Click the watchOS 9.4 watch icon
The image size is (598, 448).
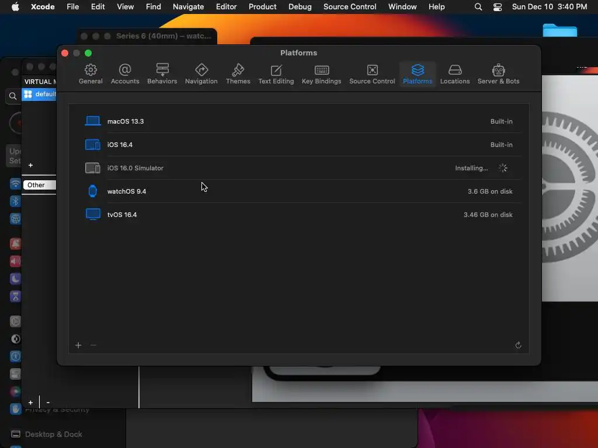pyautogui.click(x=93, y=191)
